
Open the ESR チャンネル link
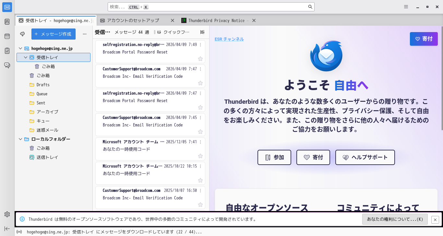[x=229, y=39]
